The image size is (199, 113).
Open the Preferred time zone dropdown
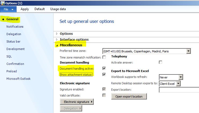189,51
